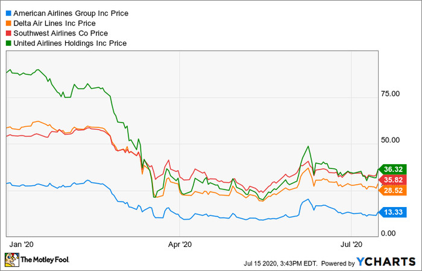Click the red Southwest legend square
Screen dimensions: 422x271
click(7, 33)
